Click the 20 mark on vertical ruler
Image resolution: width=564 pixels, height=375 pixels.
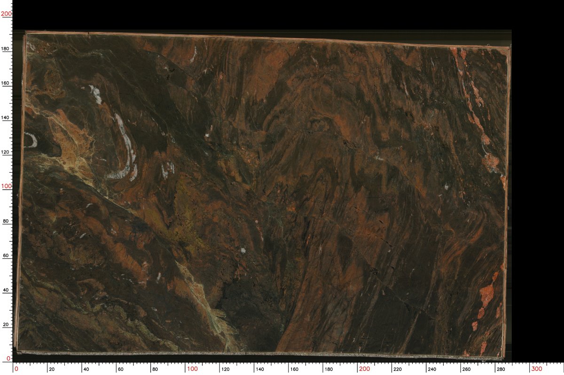coord(6,324)
